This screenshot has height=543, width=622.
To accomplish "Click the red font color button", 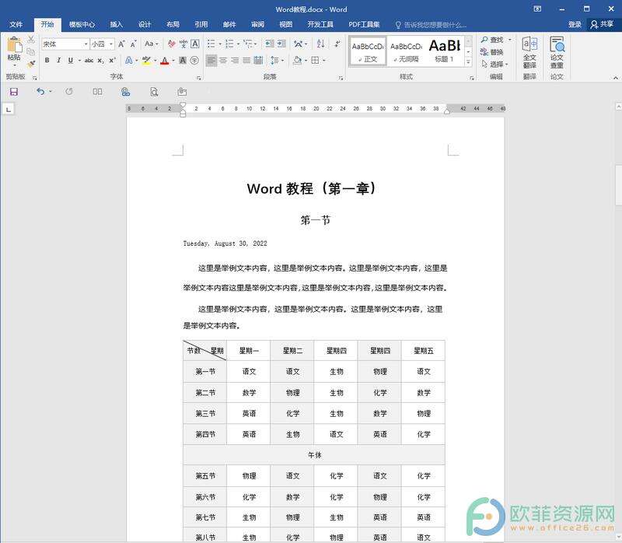I will [x=165, y=61].
